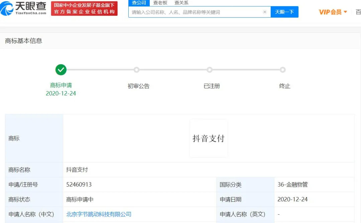Click the 抖音支付 trademark image thumbnail
This screenshot has height=223, width=361.
[209, 138]
